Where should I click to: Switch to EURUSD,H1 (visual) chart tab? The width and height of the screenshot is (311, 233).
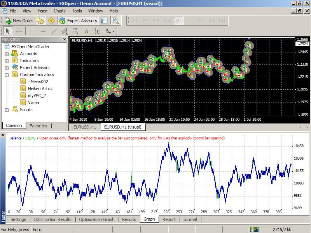pyautogui.click(x=123, y=127)
